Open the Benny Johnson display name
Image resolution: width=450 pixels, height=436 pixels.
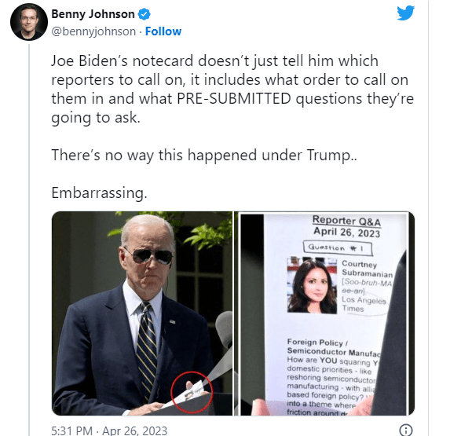click(93, 14)
